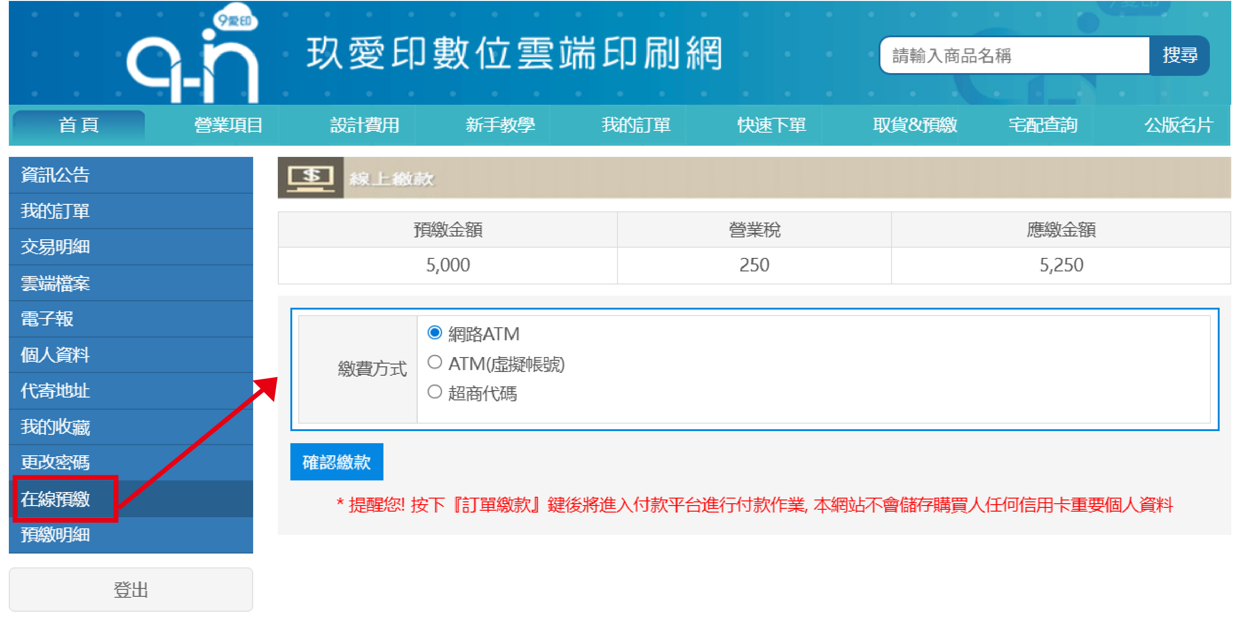This screenshot has height=628, width=1255.
Task: Click the 預繳金額 column header
Action: click(448, 229)
